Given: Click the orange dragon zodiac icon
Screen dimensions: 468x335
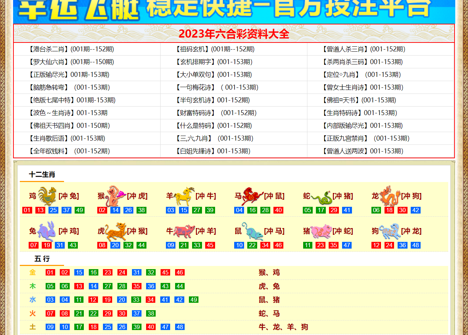Looking at the screenshot, I should (390, 196).
